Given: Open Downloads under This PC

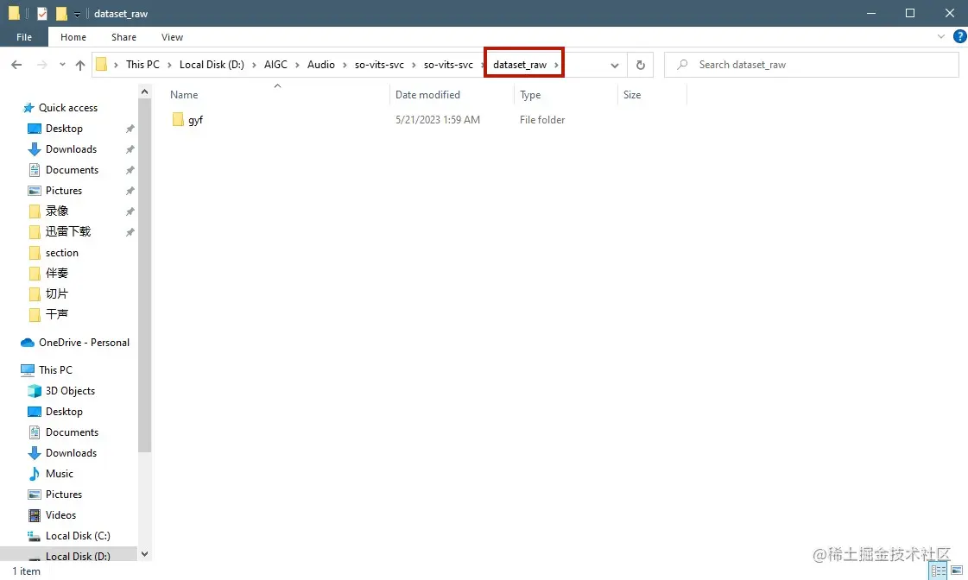Looking at the screenshot, I should [71, 453].
